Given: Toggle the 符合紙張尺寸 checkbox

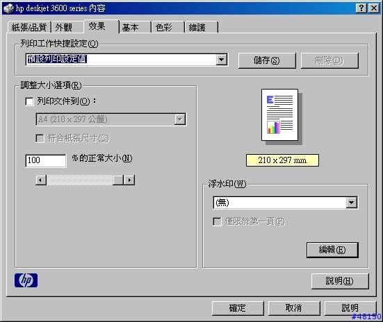Looking at the screenshot, I should pos(40,138).
